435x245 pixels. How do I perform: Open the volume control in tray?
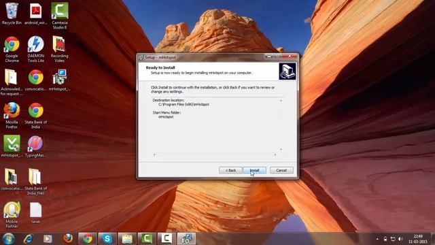(x=400, y=239)
